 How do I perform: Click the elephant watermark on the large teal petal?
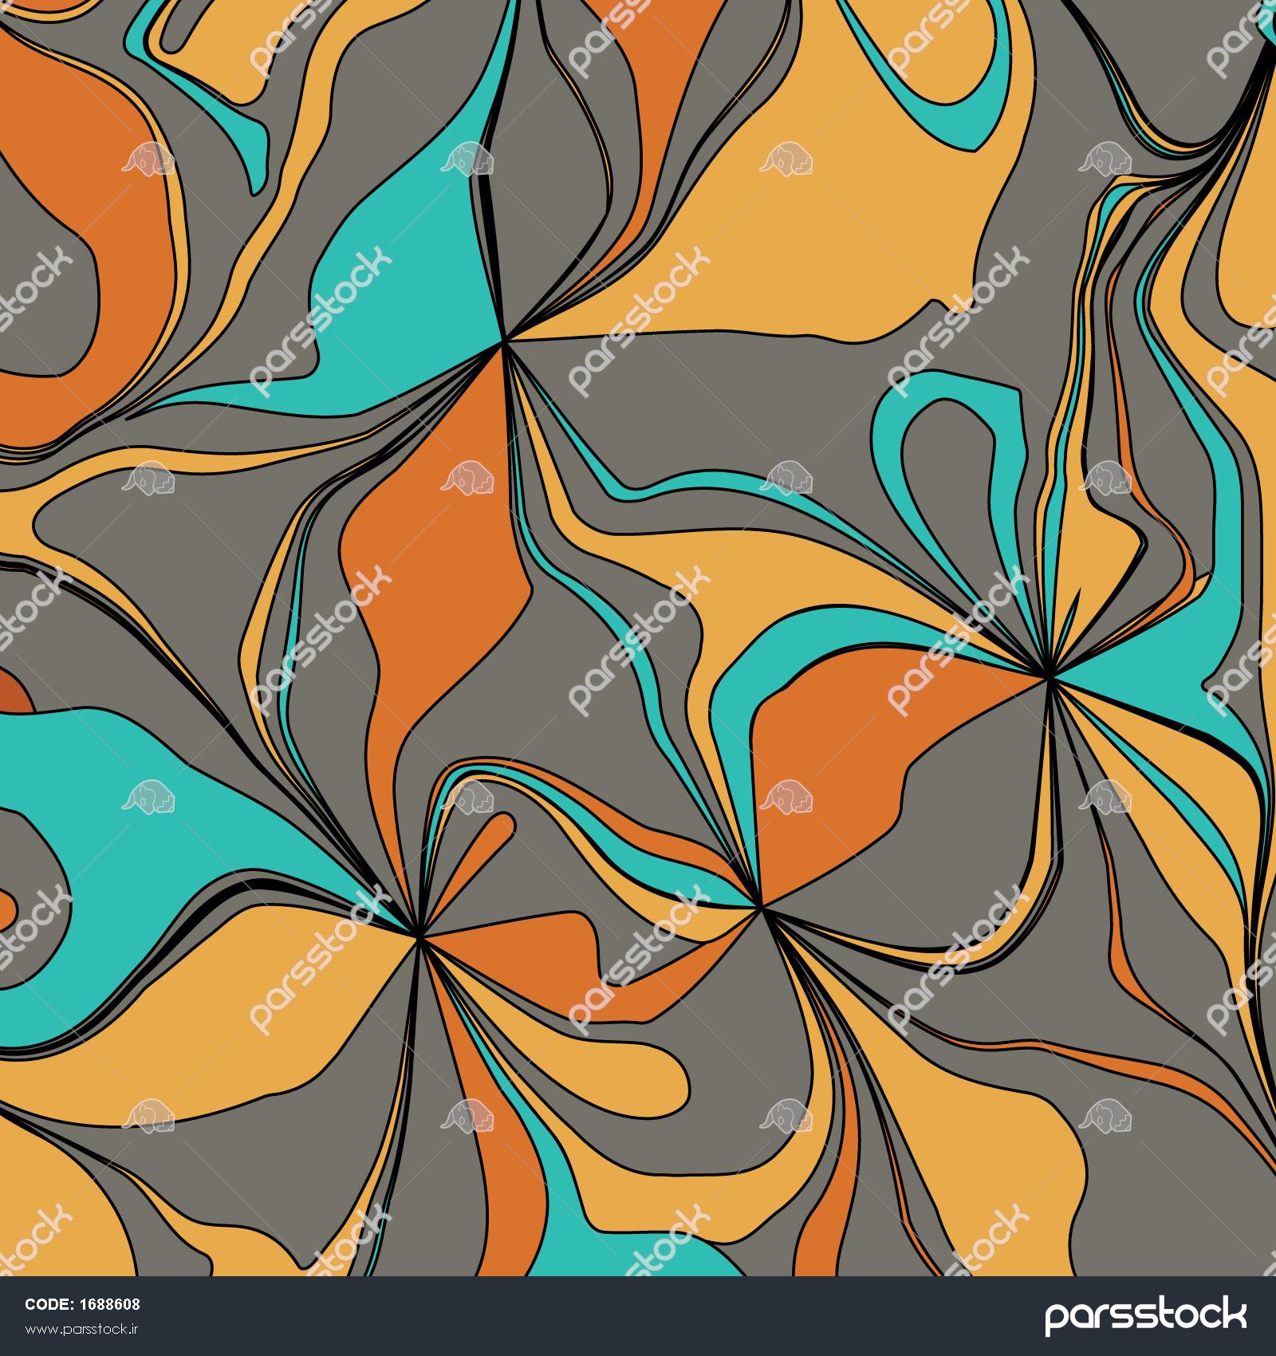(x=468, y=159)
